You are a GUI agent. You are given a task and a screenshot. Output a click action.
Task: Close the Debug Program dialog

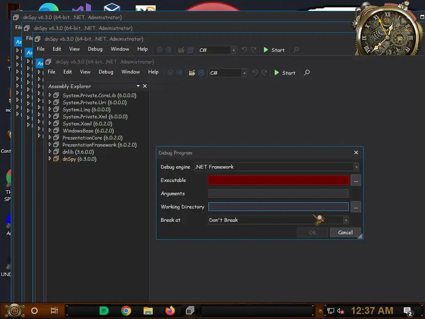tap(356, 152)
